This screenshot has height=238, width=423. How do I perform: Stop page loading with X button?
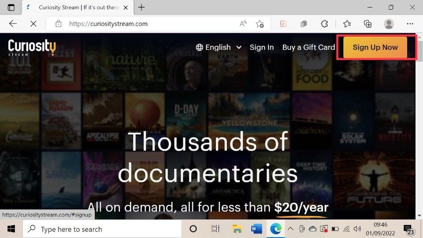coord(33,24)
